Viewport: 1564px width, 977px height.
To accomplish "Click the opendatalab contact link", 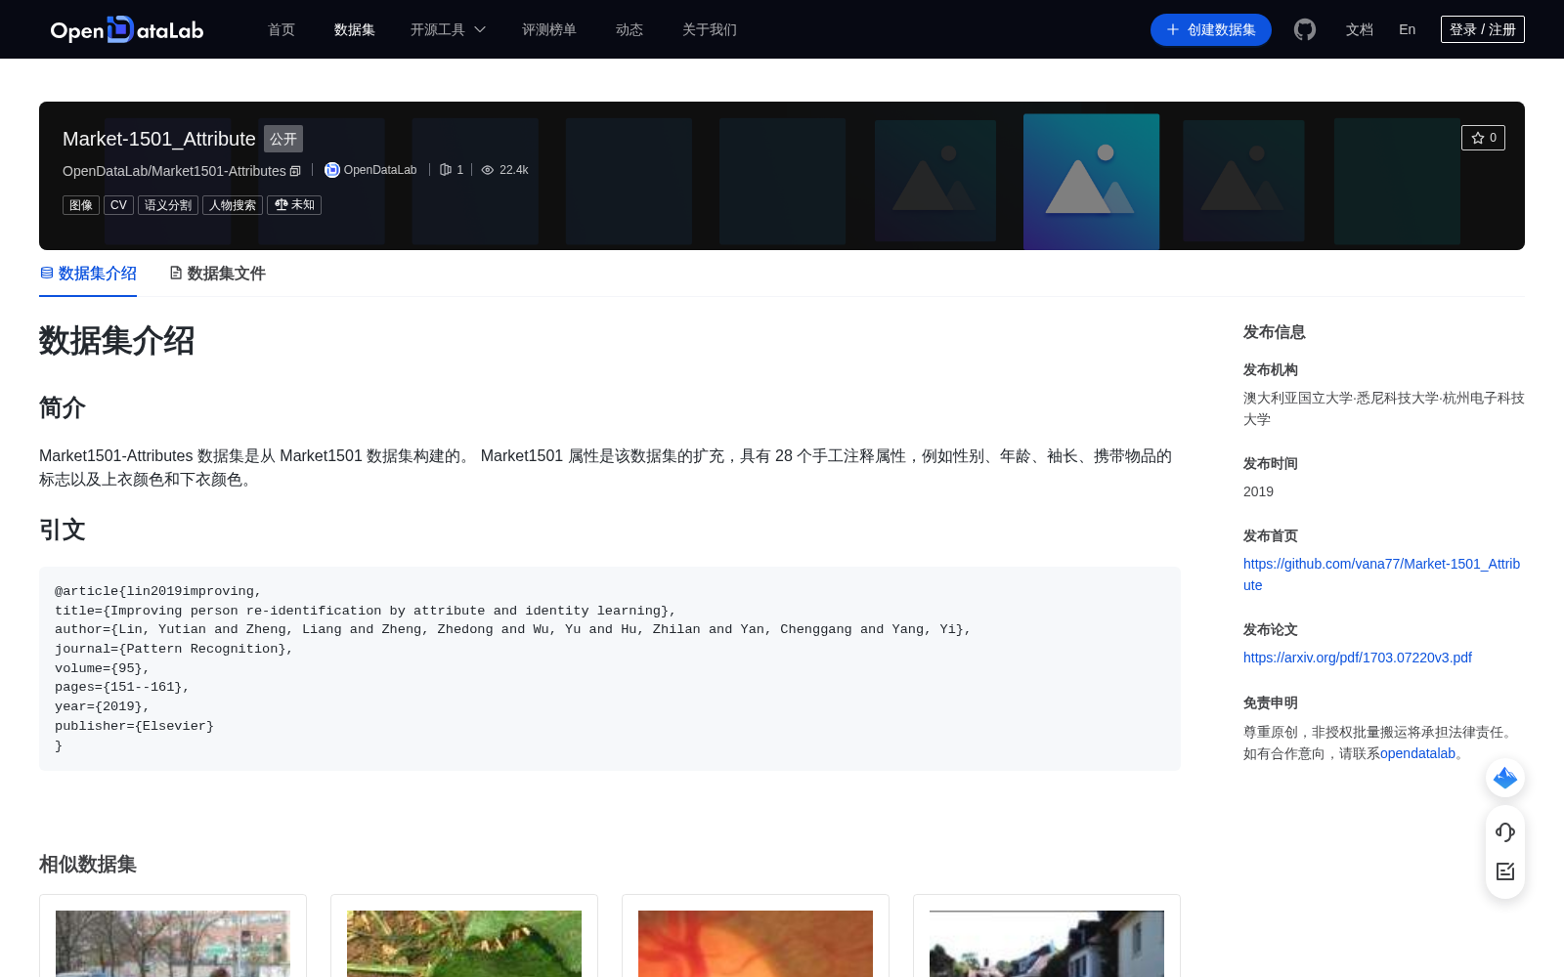I will (x=1417, y=753).
